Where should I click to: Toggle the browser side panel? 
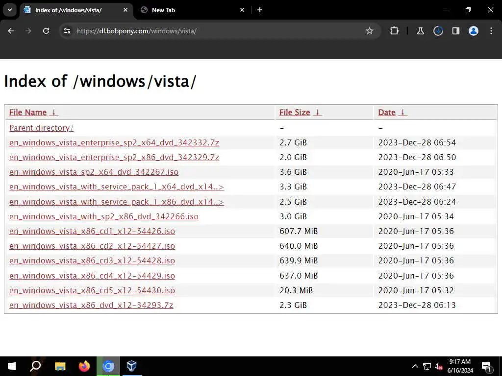pyautogui.click(x=455, y=31)
